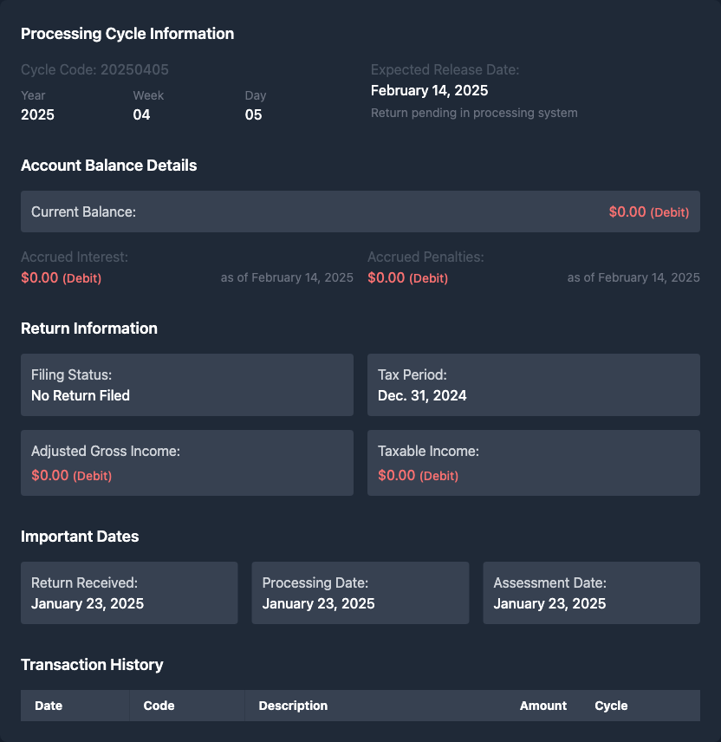Click the Code column header
The height and width of the screenshot is (742, 721).
pyautogui.click(x=159, y=706)
